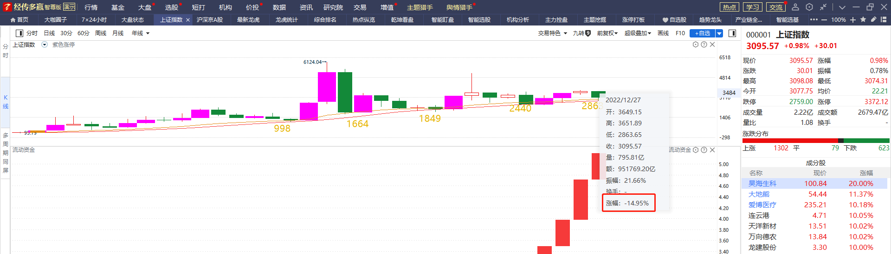Screen dimensions: 891x254
Task: Zoom in with the plus icon
Action: pyautogui.click(x=853, y=20)
